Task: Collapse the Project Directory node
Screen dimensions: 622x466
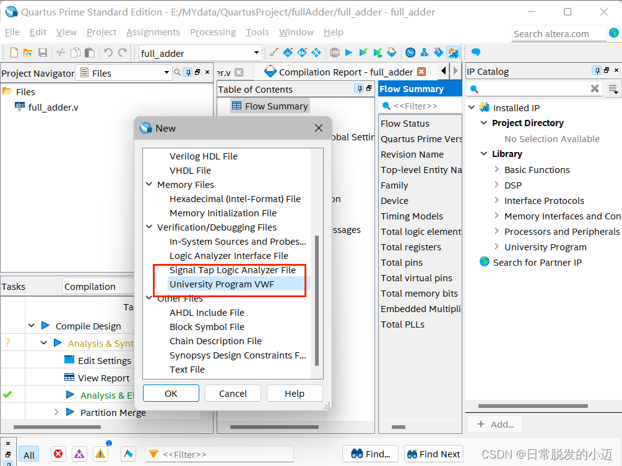Action: point(484,123)
